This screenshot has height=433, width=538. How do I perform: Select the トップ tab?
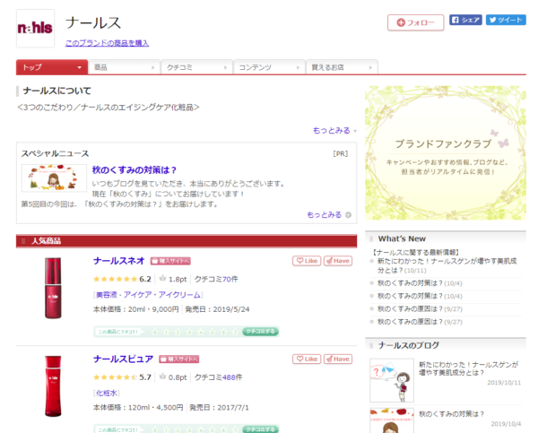pos(52,67)
